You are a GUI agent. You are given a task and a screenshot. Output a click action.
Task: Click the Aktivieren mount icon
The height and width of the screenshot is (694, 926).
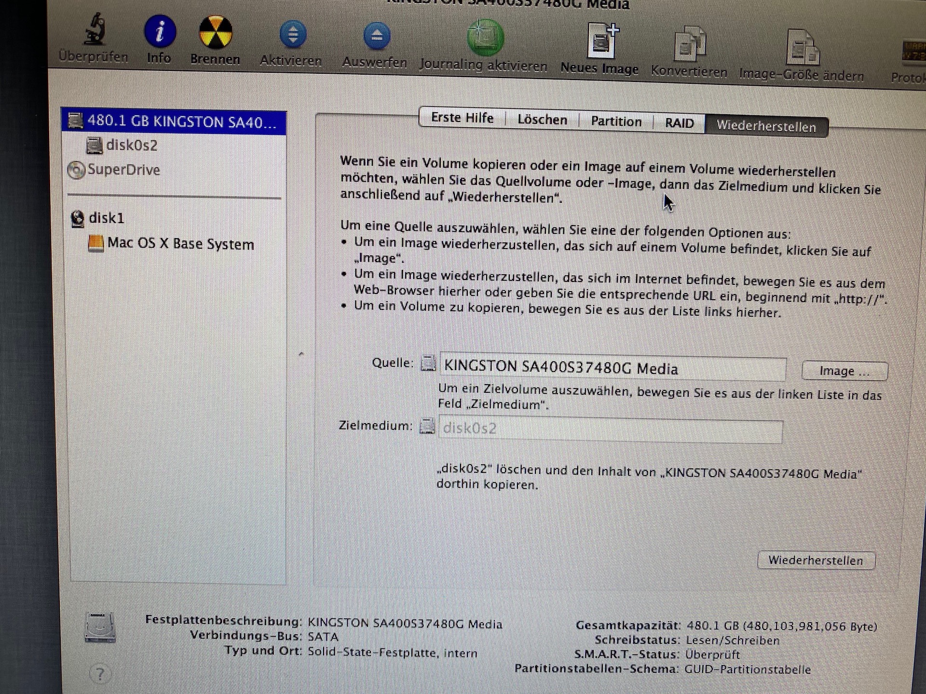tap(293, 35)
